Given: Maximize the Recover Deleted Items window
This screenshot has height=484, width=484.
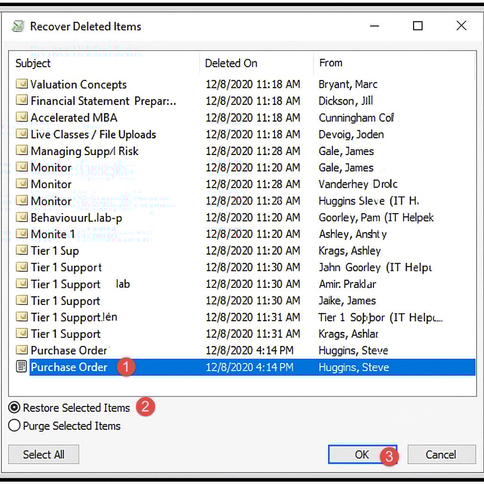Looking at the screenshot, I should click(x=418, y=26).
